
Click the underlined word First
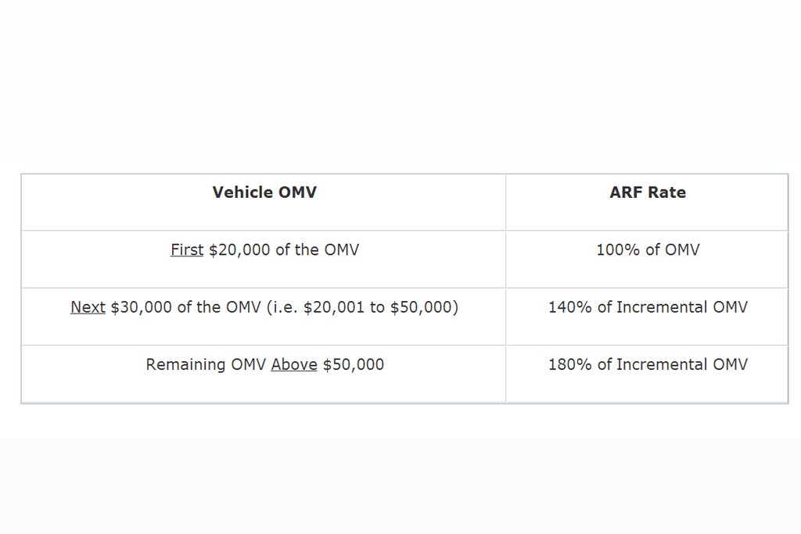coord(187,249)
